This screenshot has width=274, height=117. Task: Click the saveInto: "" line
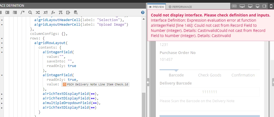click(60, 61)
